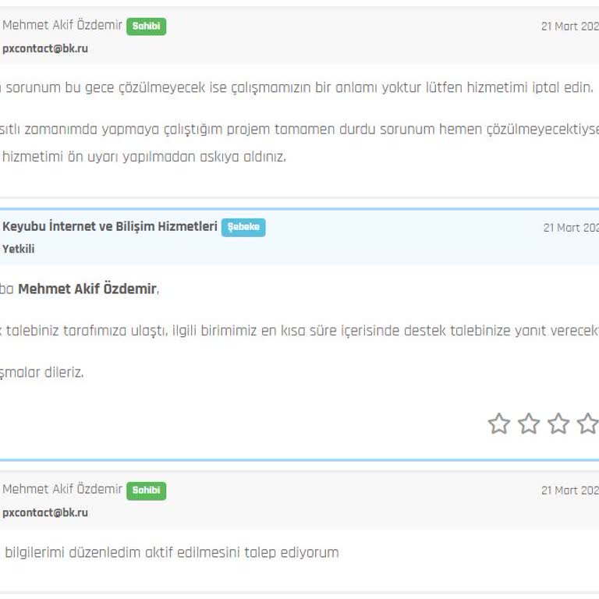
Task: Click Keyubu İnternet ve Bilişim Hizmetleri sender name
Action: (x=110, y=227)
